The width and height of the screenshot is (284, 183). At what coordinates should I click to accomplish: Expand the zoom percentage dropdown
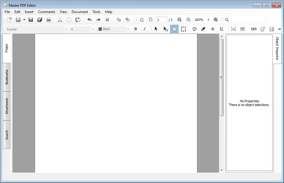click(208, 19)
